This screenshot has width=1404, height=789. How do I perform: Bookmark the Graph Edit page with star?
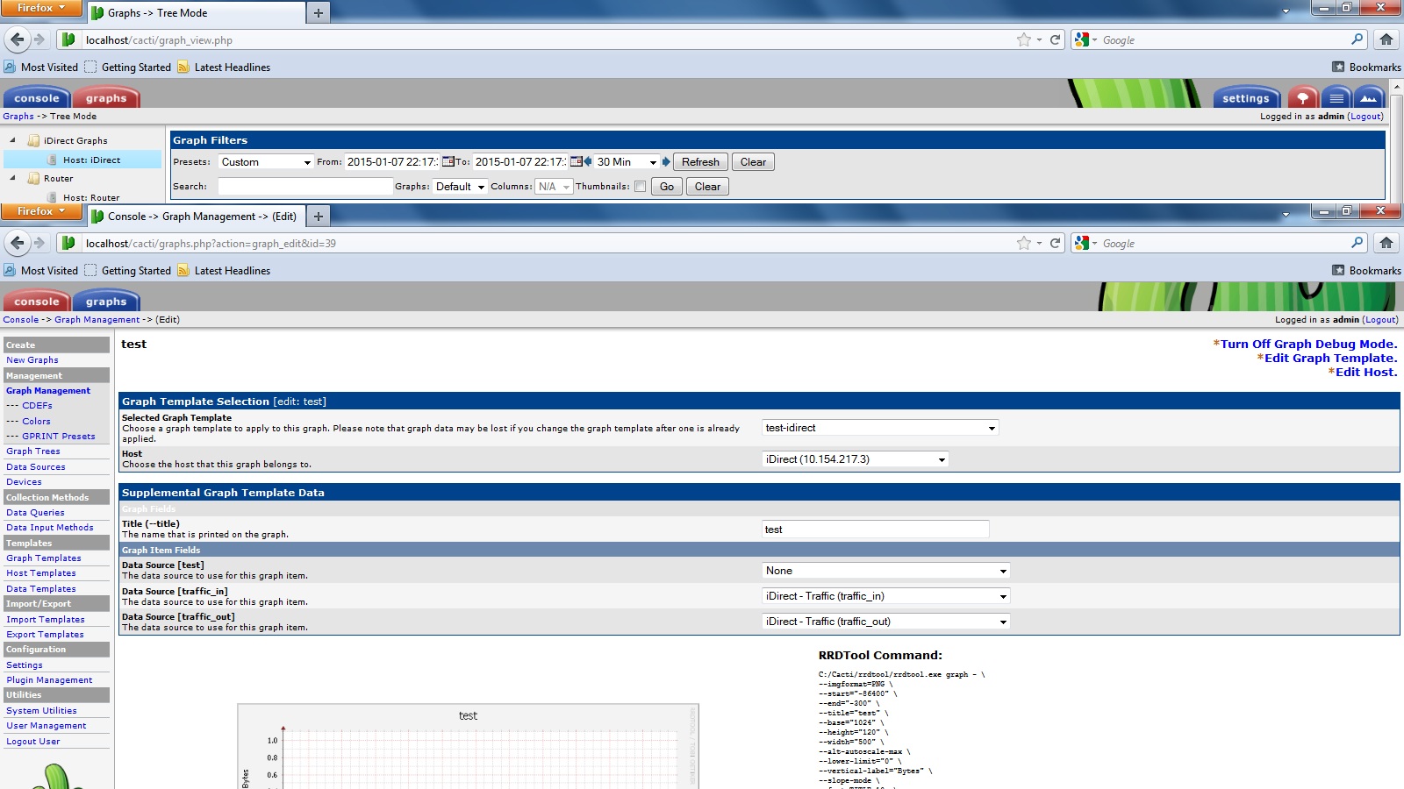1023,243
